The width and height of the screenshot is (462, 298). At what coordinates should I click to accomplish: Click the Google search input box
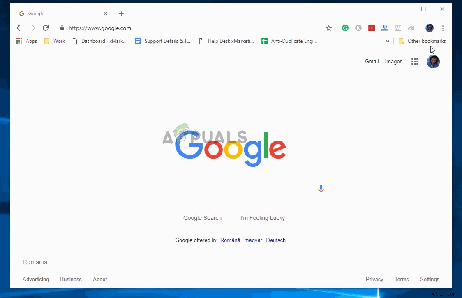(231, 189)
